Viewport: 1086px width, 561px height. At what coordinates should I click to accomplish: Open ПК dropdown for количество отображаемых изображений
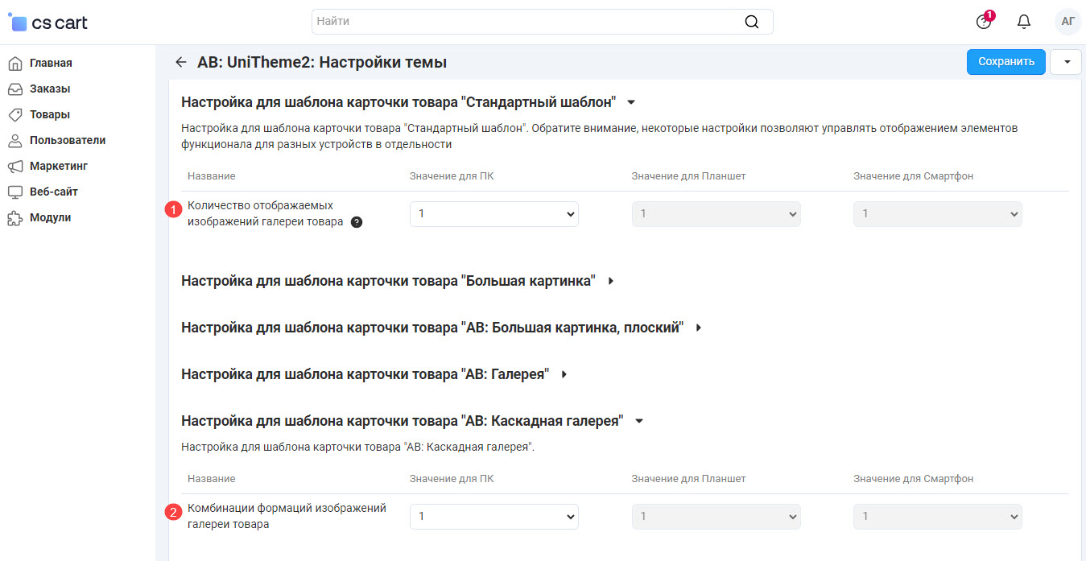tap(493, 214)
